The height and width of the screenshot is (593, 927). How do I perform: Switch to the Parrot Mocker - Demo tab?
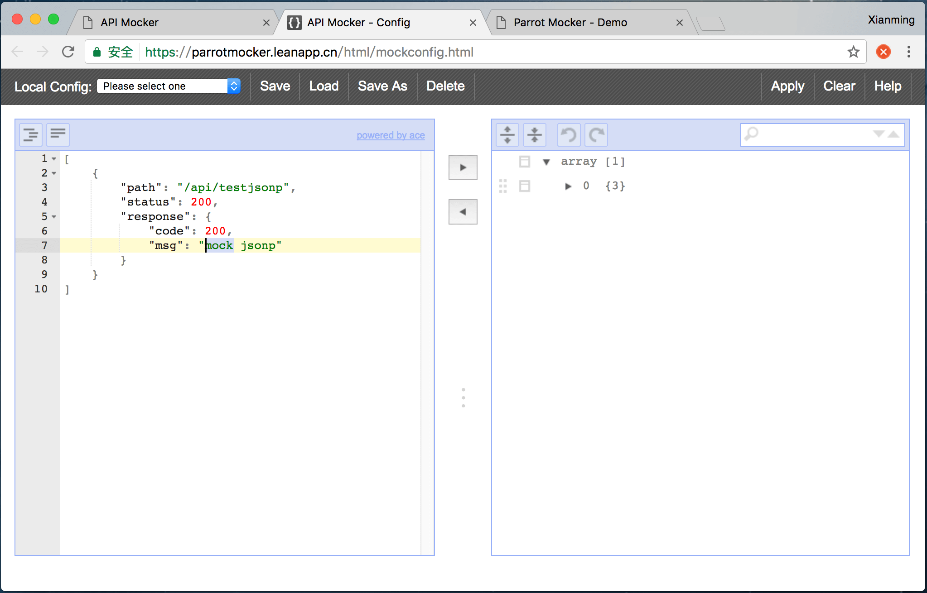point(570,23)
